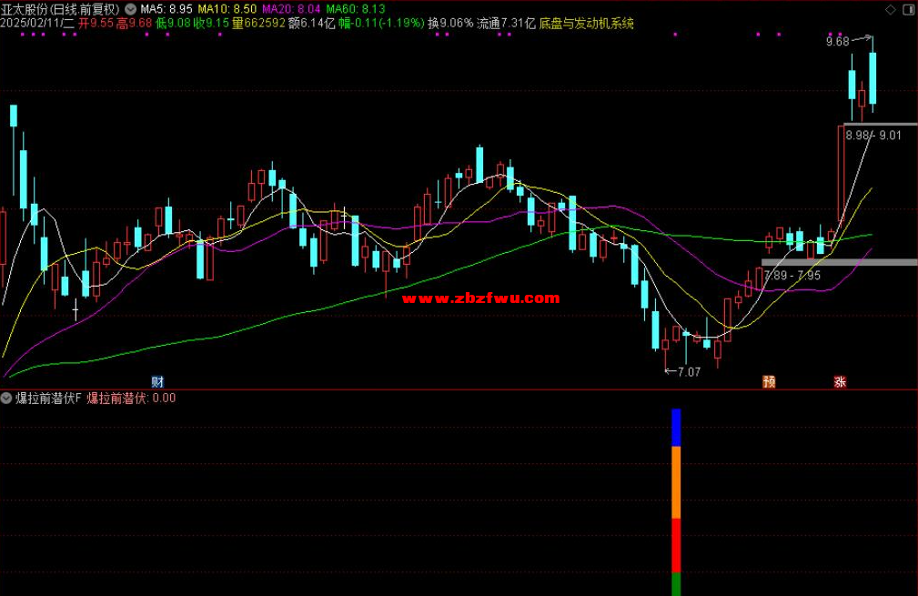The image size is (918, 596).
Task: Click the MA10: 8.50 moving average label
Action: coord(227,9)
